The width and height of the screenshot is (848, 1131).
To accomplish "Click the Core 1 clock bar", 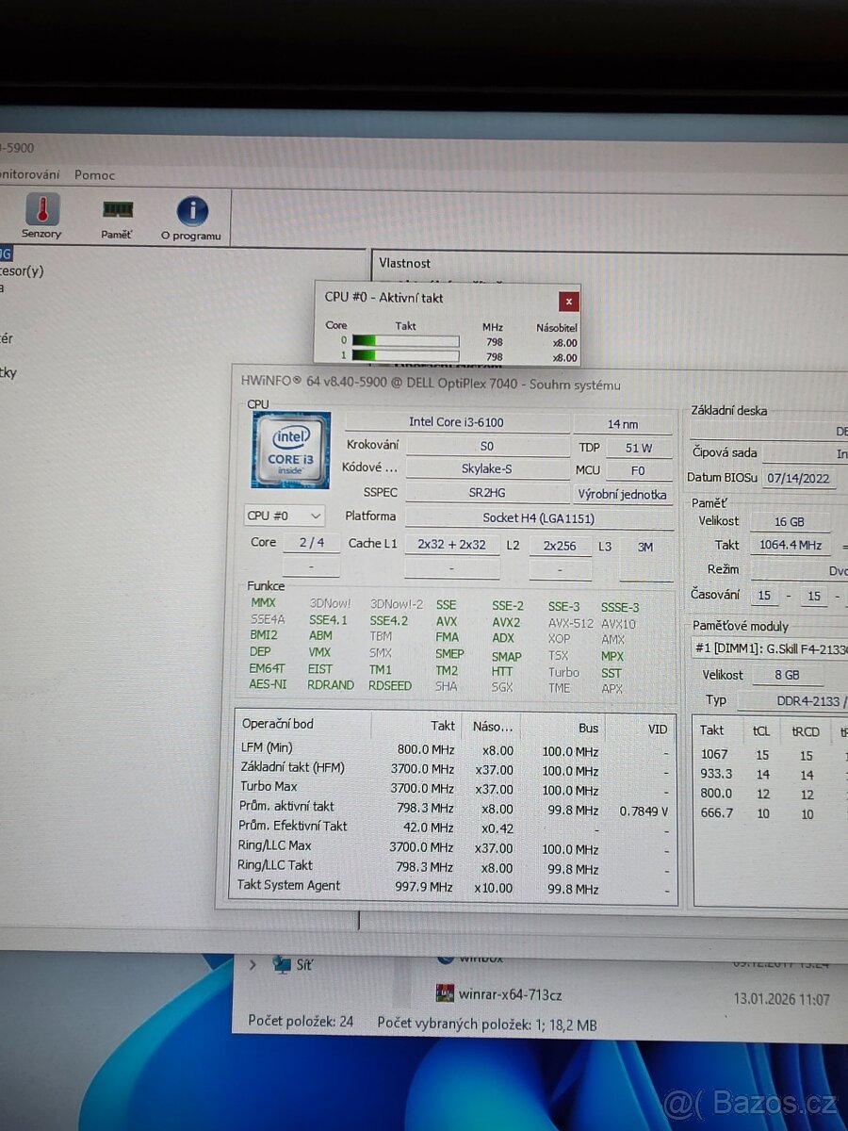I will click(x=405, y=356).
